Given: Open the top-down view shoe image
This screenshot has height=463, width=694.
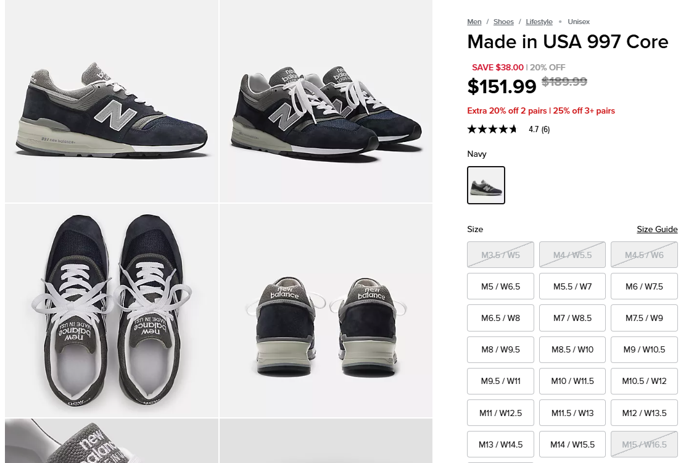Looking at the screenshot, I should (x=112, y=311).
